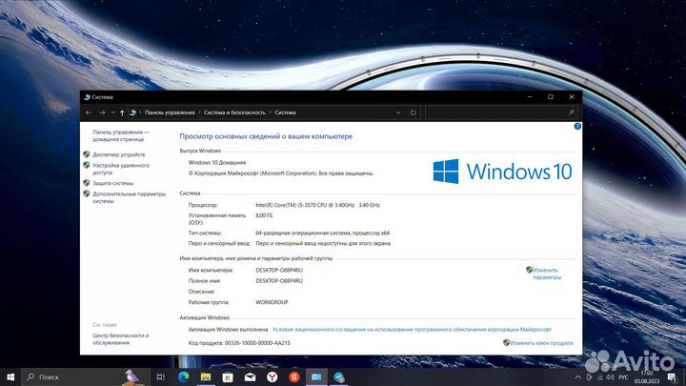The image size is (686, 386).
Task: Open Панель управления — домашняя страница link
Action: click(x=121, y=135)
